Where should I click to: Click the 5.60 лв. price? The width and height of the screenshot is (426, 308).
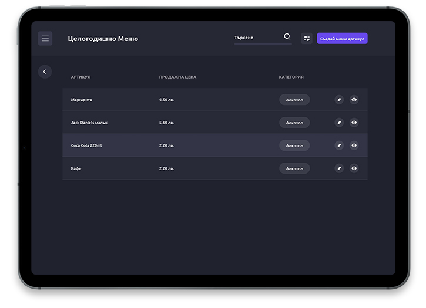[166, 123]
